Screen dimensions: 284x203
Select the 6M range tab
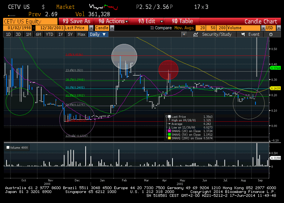click(x=39, y=34)
